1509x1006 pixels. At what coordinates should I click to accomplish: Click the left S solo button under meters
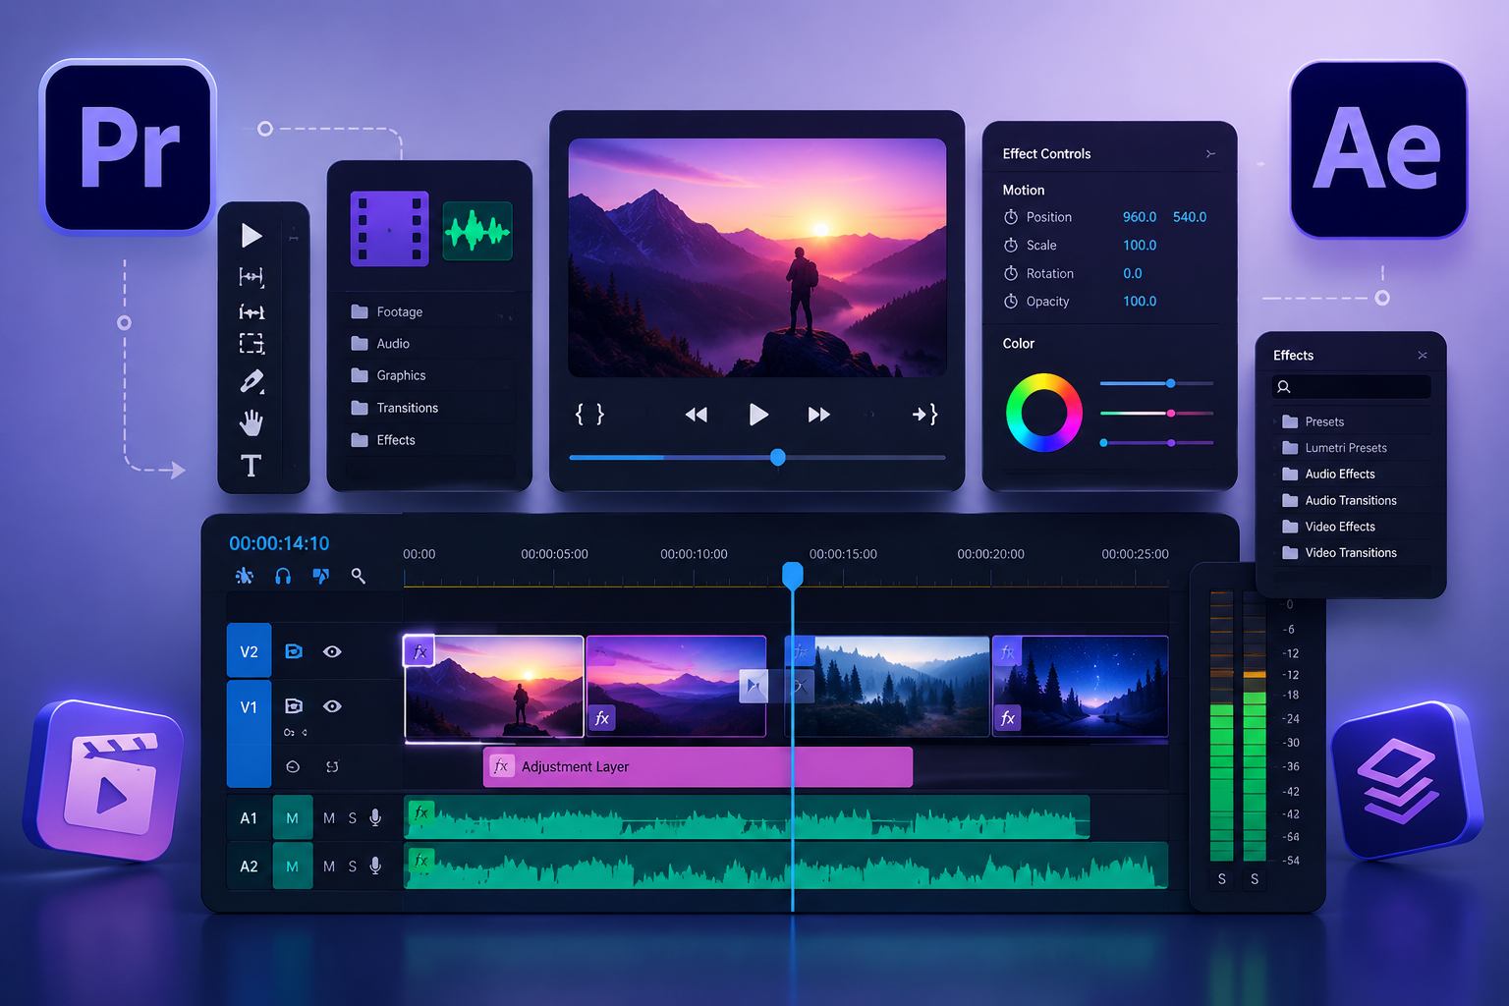point(1222,879)
